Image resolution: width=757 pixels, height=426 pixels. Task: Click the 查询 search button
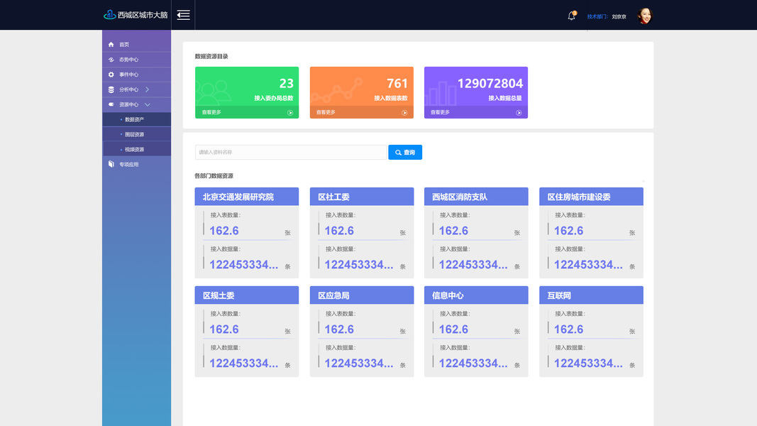pos(405,152)
